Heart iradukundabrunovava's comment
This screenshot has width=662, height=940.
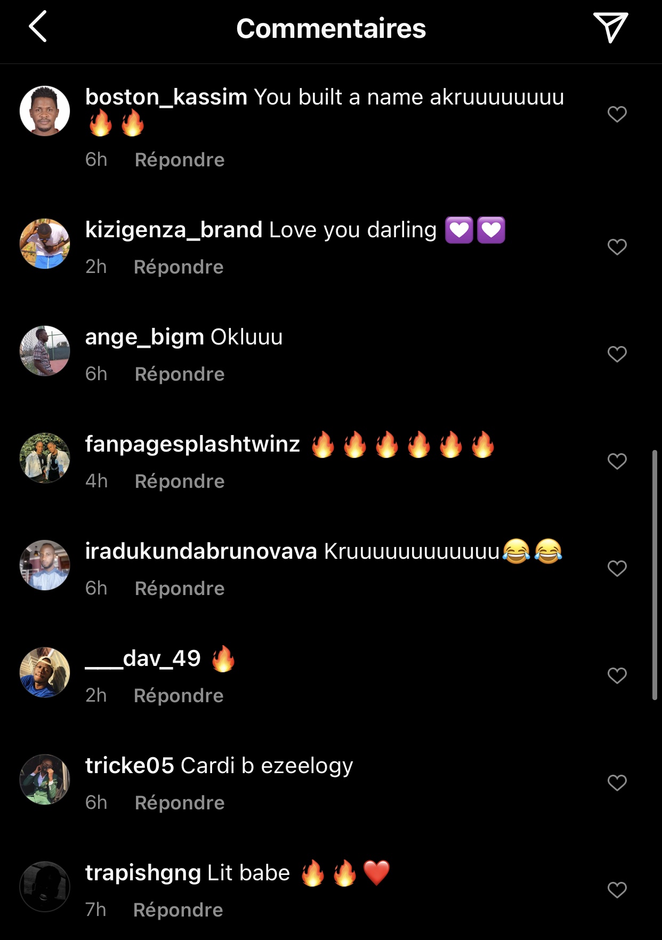(x=617, y=568)
